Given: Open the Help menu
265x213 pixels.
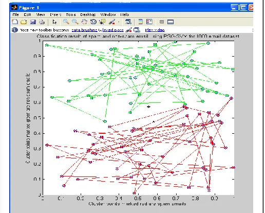Looking at the screenshot, I should pyautogui.click(x=125, y=14).
